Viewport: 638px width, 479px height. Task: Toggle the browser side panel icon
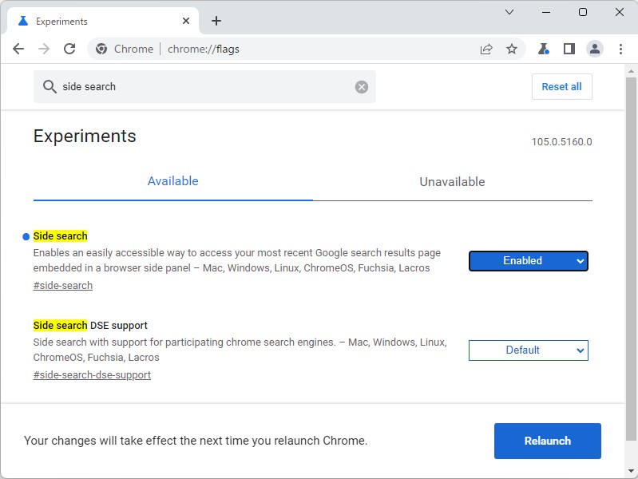point(569,49)
